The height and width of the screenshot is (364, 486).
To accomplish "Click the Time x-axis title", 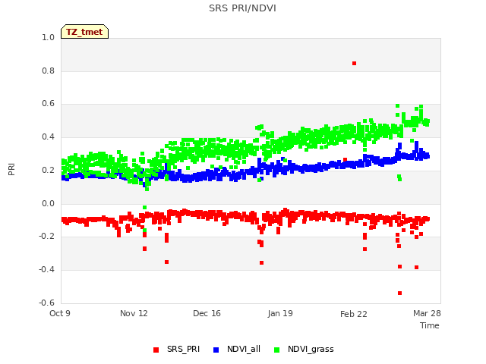I will pos(430,325).
